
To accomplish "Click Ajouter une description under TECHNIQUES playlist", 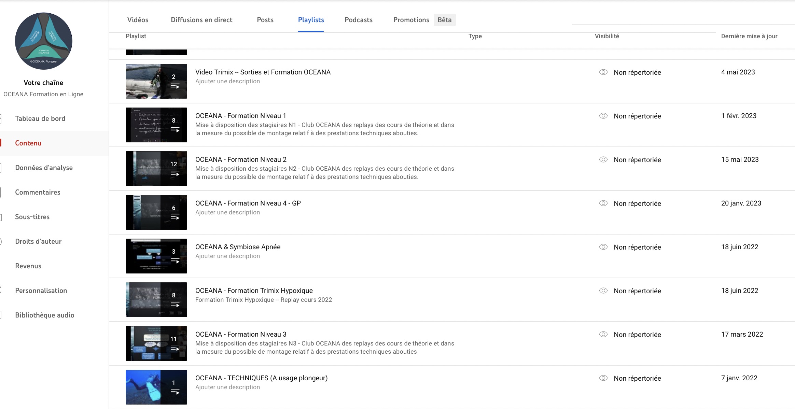I will [227, 387].
